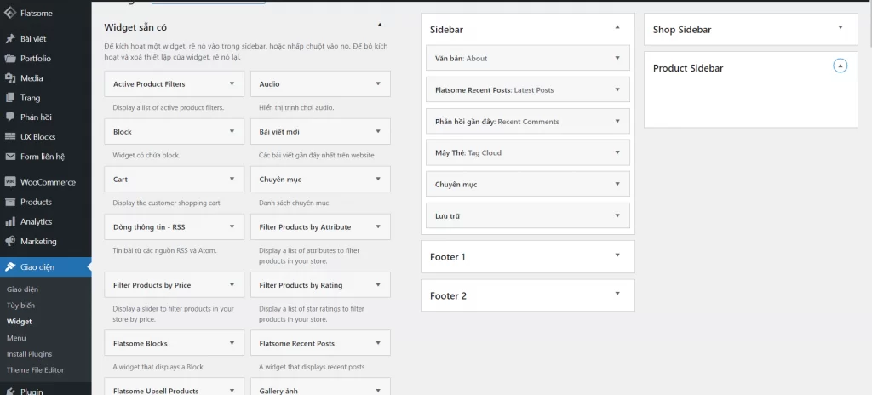The image size is (872, 395).
Task: Expand the Footer 1 widget area
Action: pos(617,255)
